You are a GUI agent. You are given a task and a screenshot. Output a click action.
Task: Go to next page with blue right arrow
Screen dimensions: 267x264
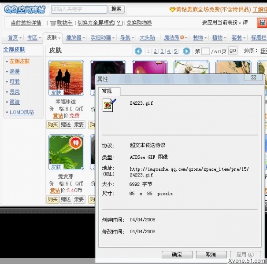tap(186, 51)
